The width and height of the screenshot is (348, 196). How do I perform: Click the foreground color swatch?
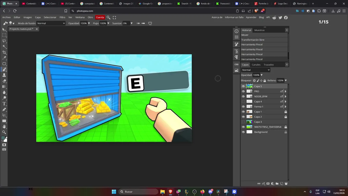(x=3, y=138)
